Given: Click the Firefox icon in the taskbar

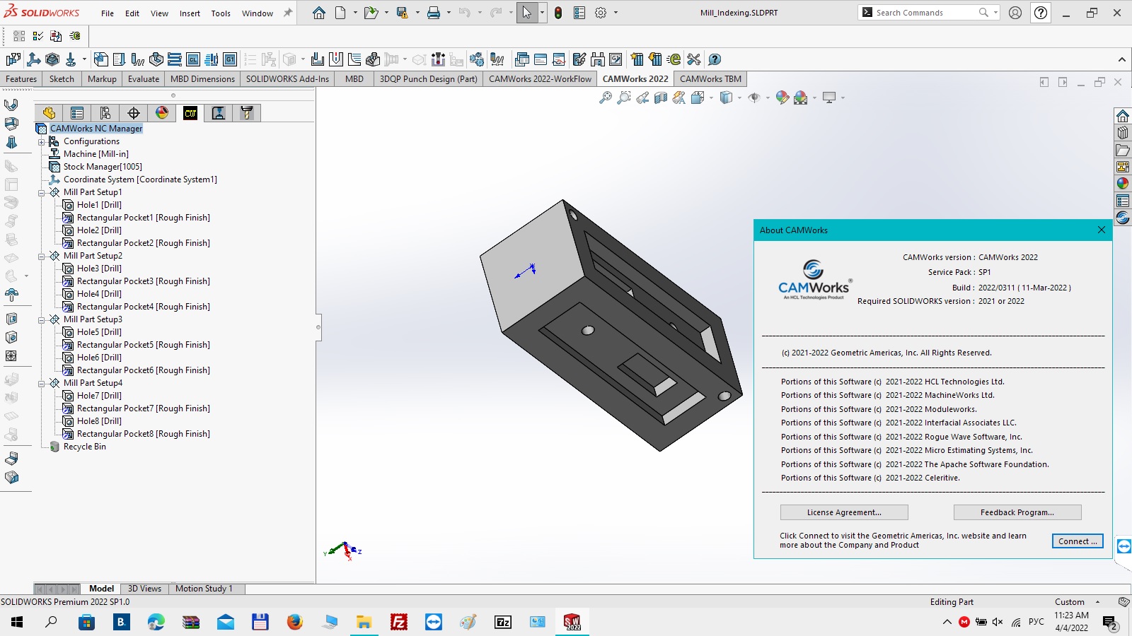Looking at the screenshot, I should pyautogui.click(x=295, y=622).
